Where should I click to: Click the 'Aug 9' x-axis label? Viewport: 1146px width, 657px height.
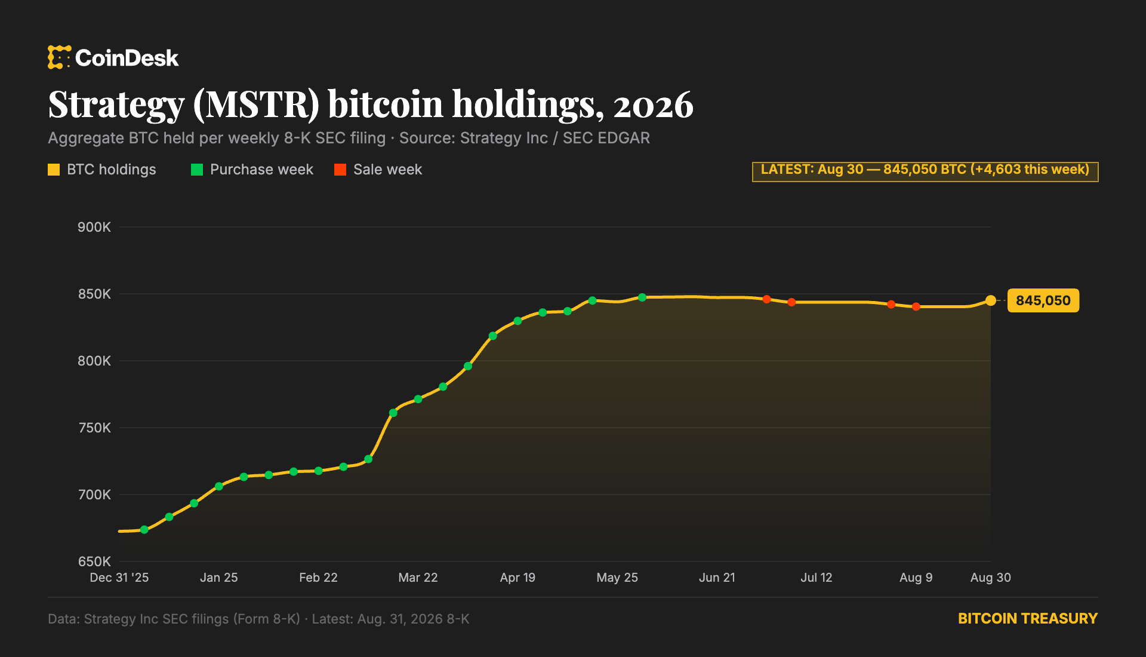tap(916, 578)
